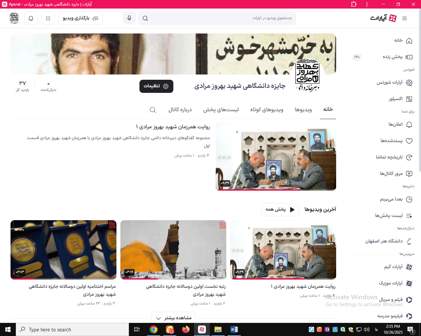Open the hamburger menu beside the Aparat logo

(x=405, y=18)
